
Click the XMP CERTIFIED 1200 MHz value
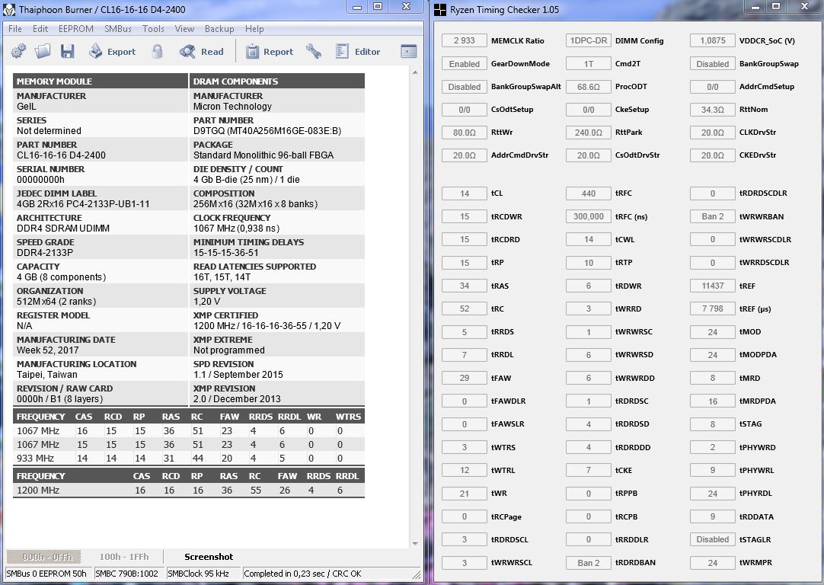(x=267, y=326)
